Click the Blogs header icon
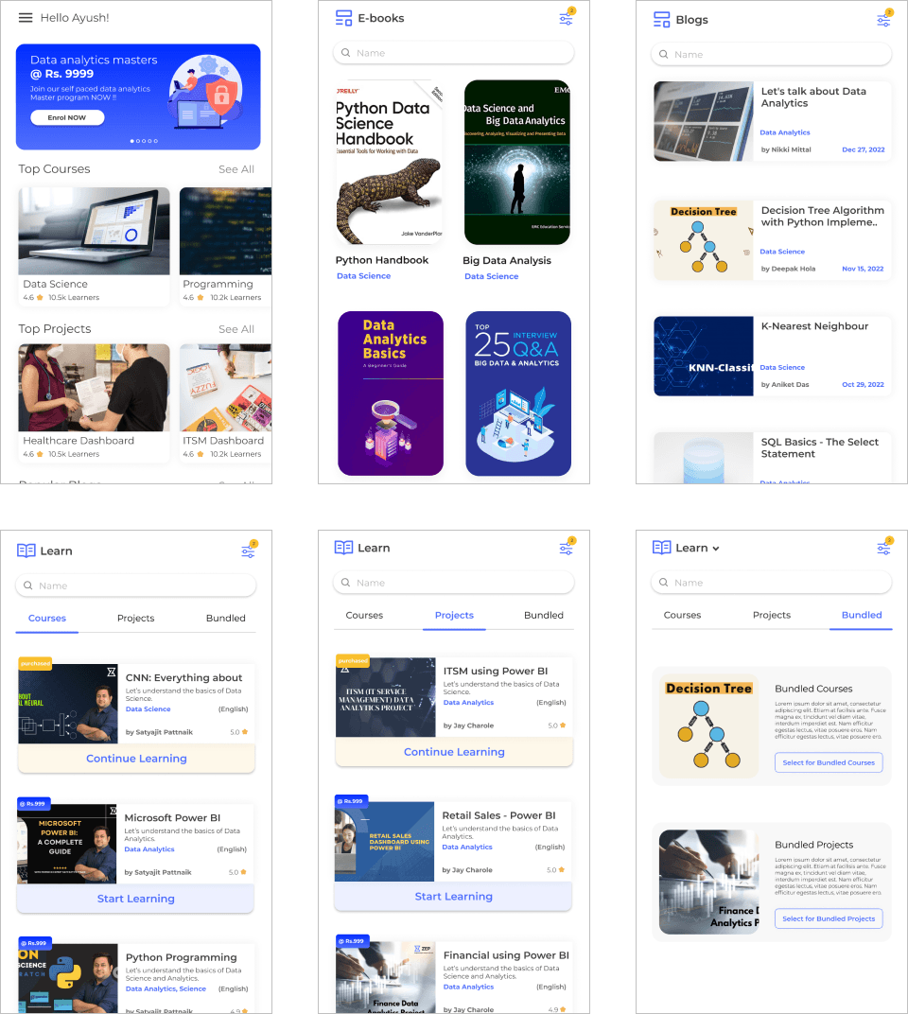908x1014 pixels. 661,20
